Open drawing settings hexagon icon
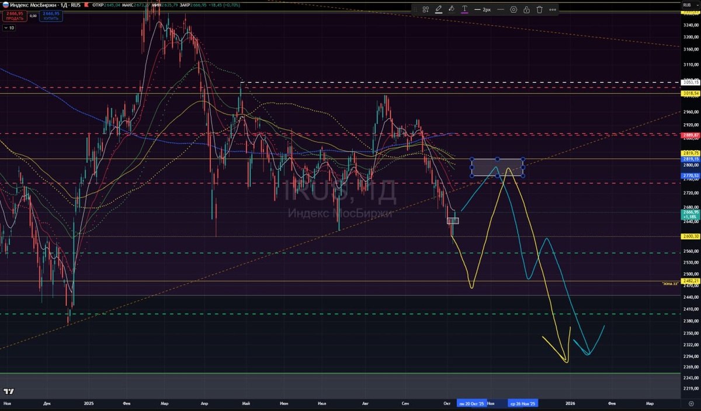Screen dimensions: 701x411 (513, 9)
